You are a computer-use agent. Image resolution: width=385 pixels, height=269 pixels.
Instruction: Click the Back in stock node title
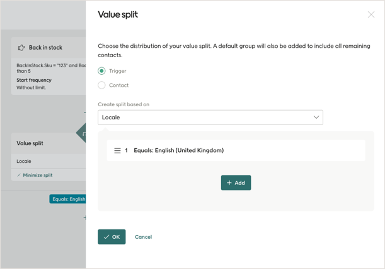pyautogui.click(x=45, y=48)
